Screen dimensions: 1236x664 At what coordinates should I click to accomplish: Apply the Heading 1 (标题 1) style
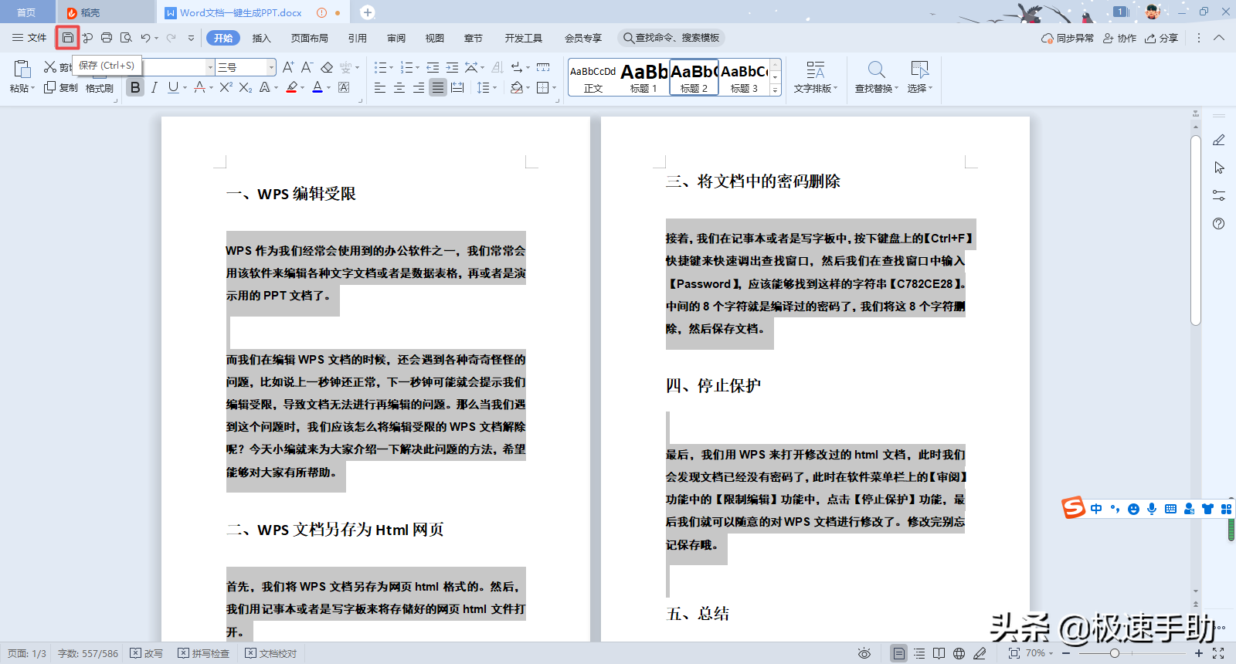point(643,77)
